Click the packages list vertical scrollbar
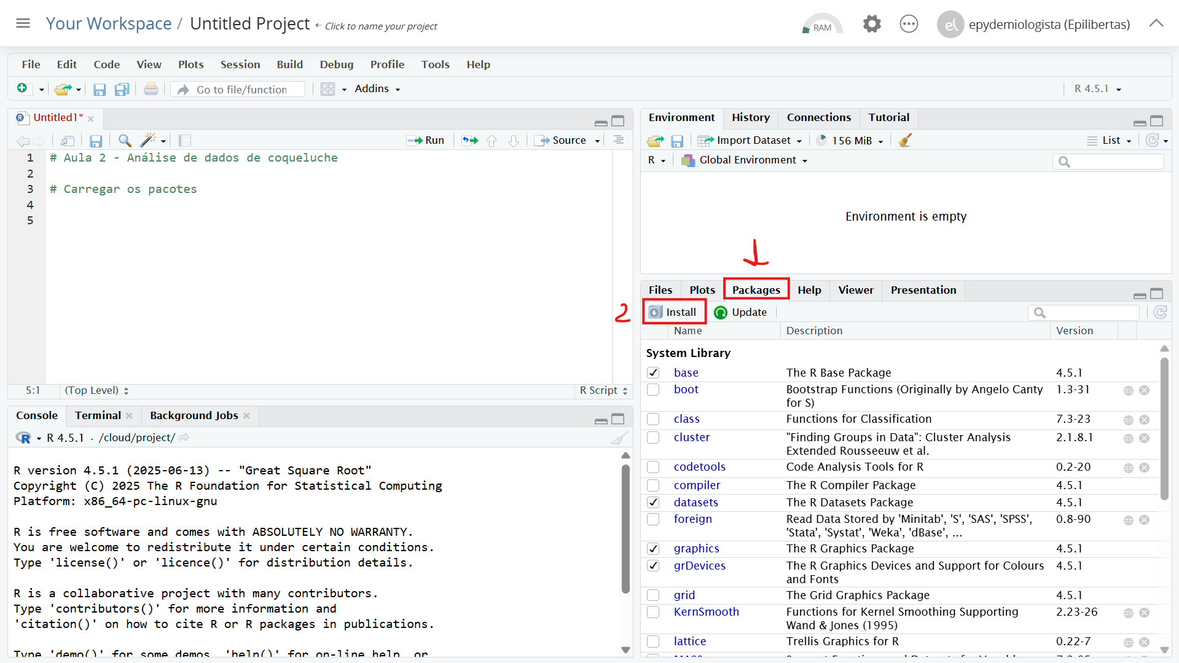This screenshot has height=663, width=1179. (1164, 430)
